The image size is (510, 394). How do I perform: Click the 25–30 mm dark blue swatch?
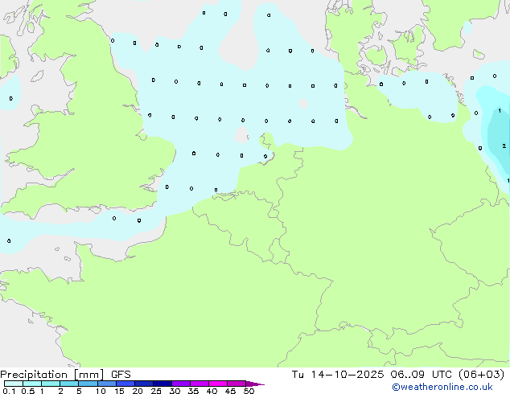point(162,384)
